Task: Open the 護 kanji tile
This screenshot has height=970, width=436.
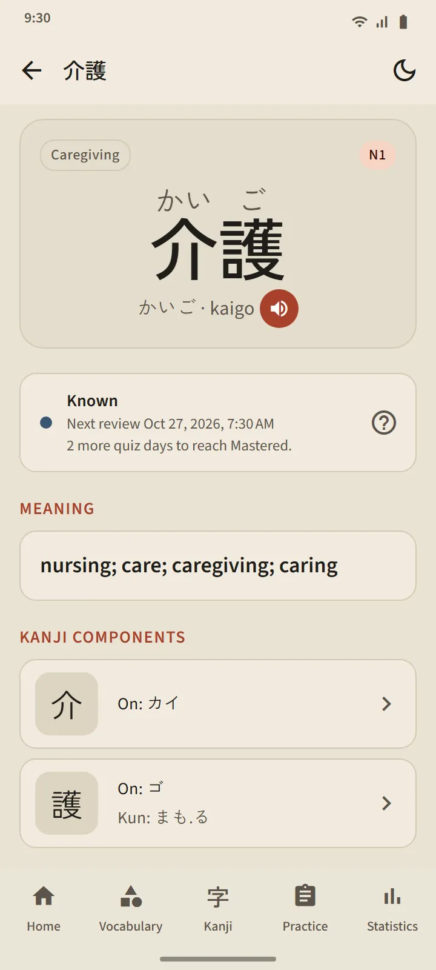Action: click(67, 803)
